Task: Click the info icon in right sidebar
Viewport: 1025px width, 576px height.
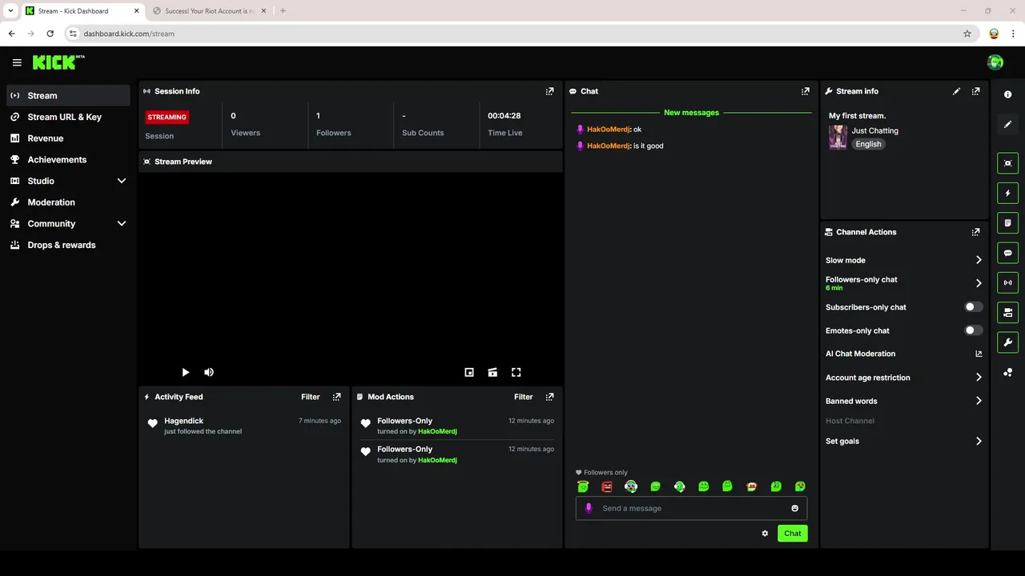Action: pos(1007,94)
